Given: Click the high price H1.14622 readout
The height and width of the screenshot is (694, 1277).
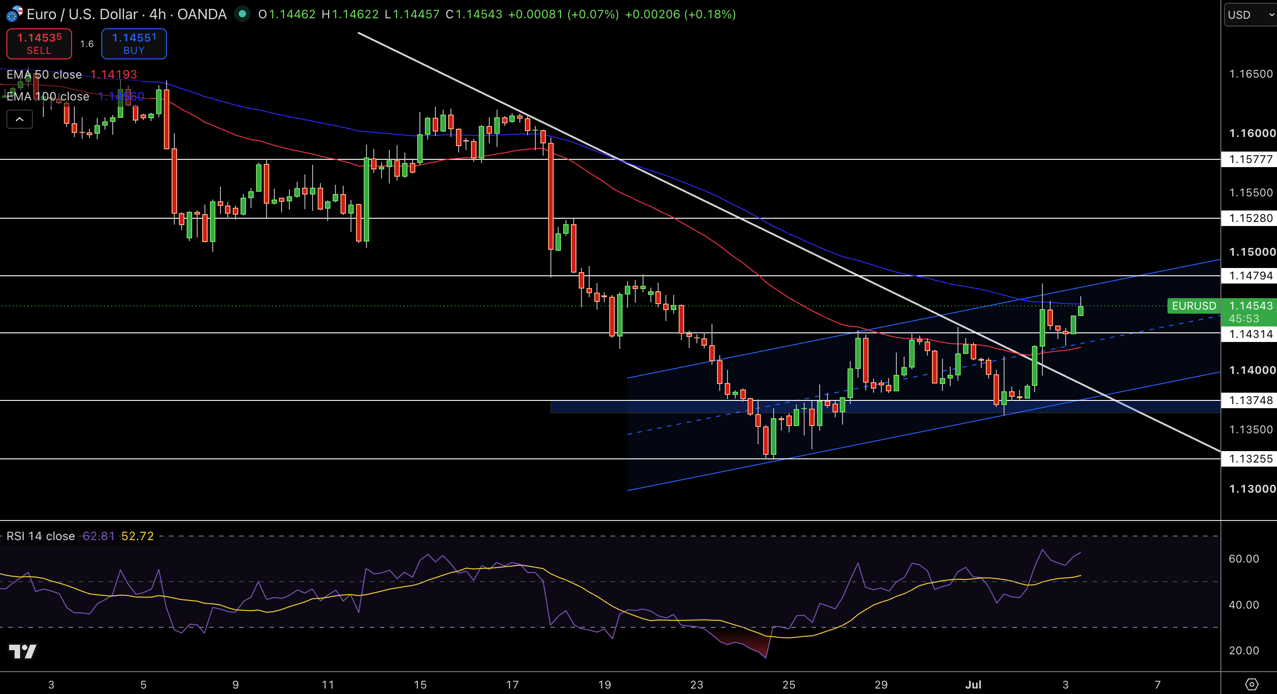Looking at the screenshot, I should pyautogui.click(x=350, y=14).
